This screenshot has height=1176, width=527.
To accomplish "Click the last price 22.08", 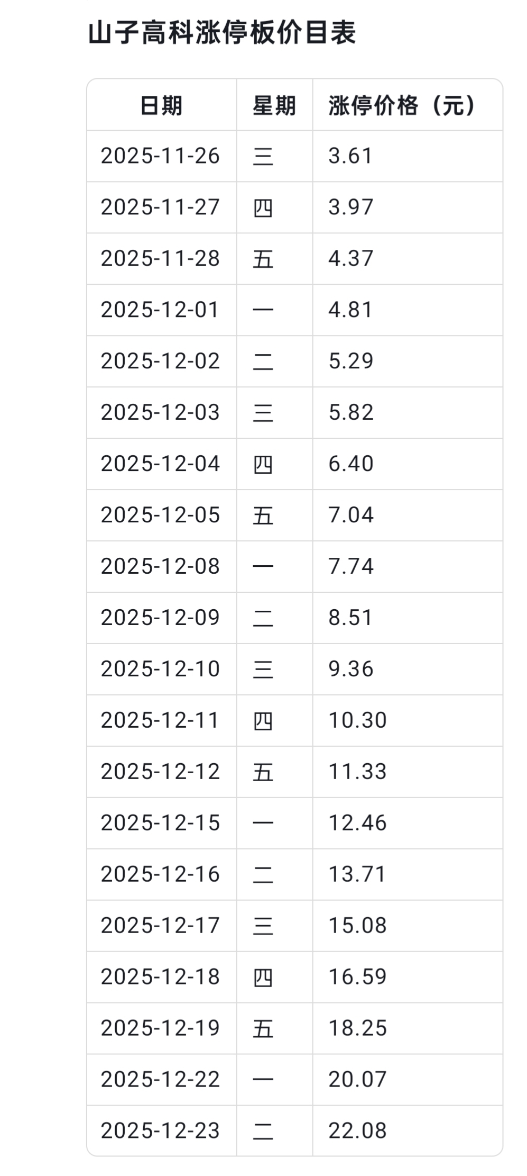I will coord(358,1131).
